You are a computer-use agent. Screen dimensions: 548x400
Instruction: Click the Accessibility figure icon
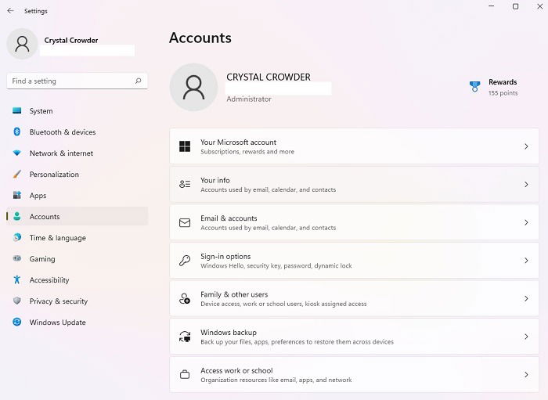point(16,279)
